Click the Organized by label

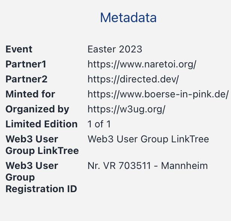[37, 109]
